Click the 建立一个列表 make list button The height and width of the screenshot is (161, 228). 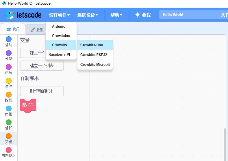[42, 65]
